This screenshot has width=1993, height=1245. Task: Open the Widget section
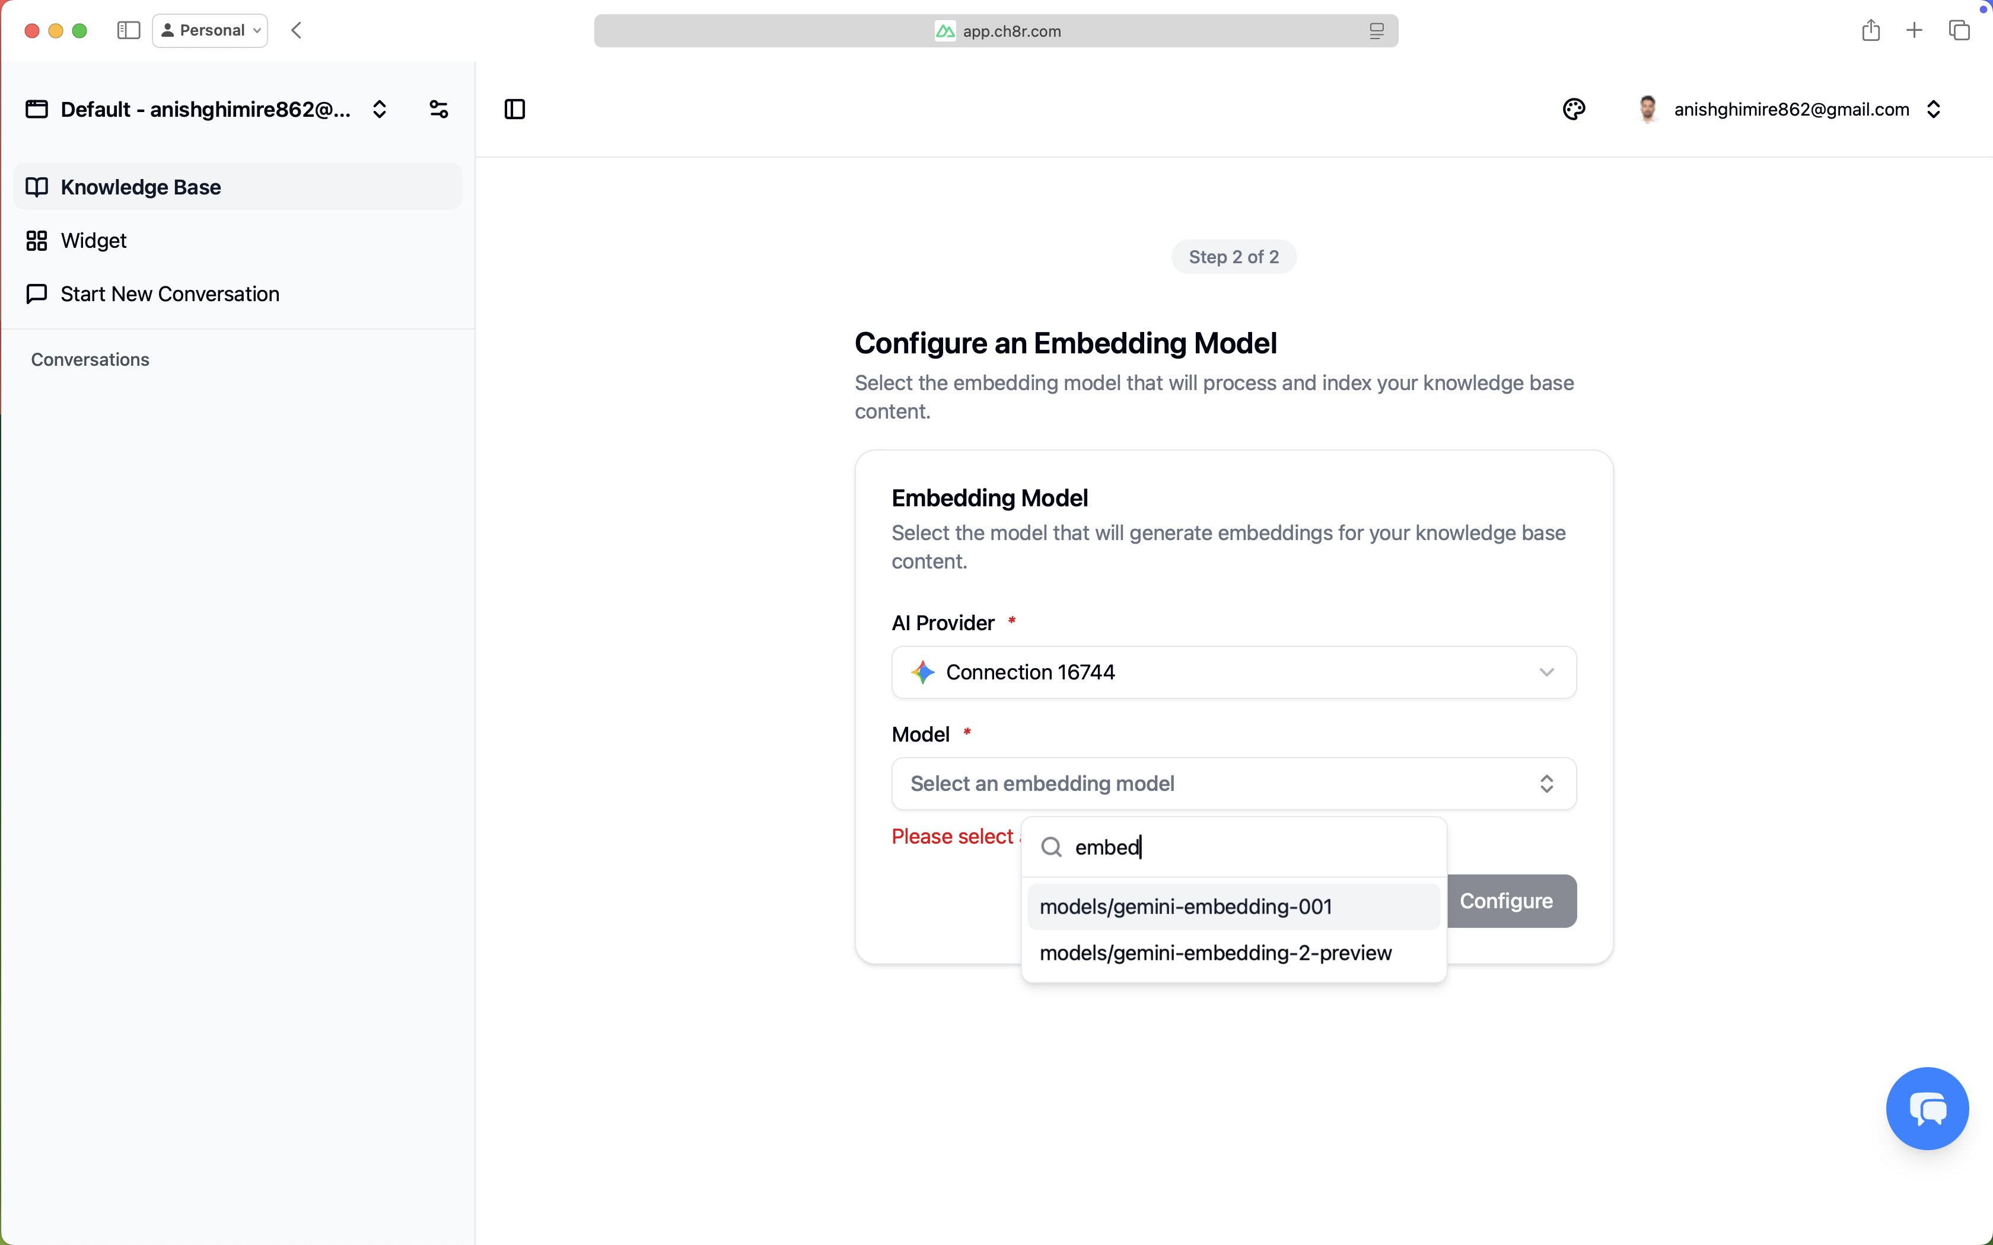pos(93,241)
